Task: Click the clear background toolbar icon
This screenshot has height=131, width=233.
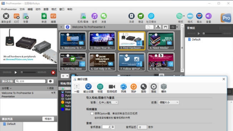Action: coord(26,16)
